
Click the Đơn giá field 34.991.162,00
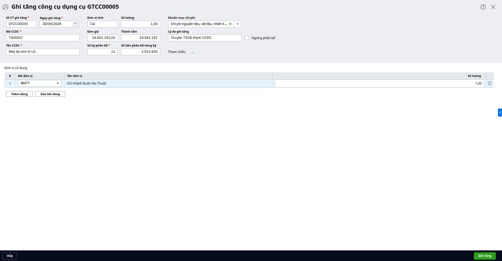[x=102, y=38]
